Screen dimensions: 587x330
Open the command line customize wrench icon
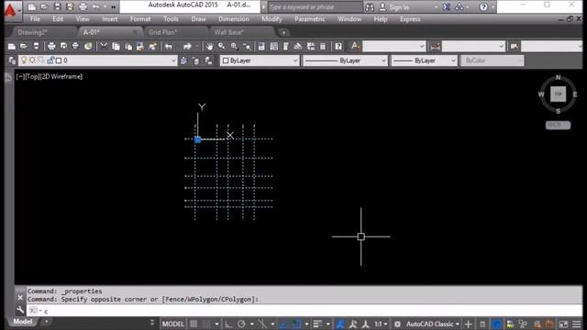[20, 310]
